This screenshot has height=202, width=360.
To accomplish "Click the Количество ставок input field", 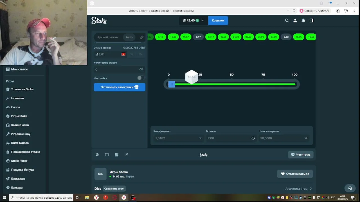I will (x=120, y=70).
